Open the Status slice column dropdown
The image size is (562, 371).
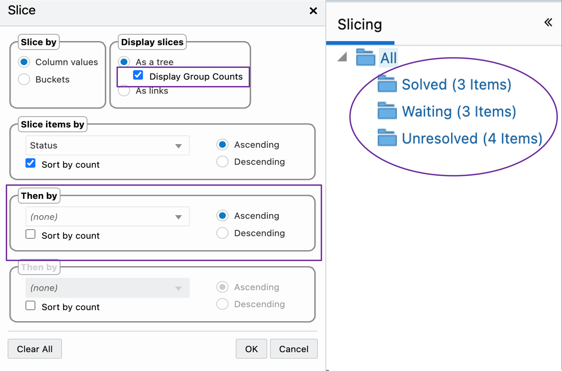(107, 145)
